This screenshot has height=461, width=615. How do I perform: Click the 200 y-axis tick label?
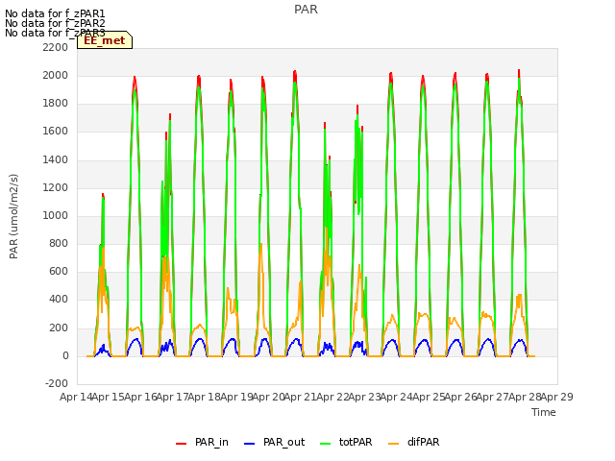[x=59, y=328]
